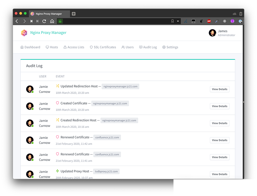Click the browser home icon
This screenshot has height=196, width=257.
click(52, 21)
